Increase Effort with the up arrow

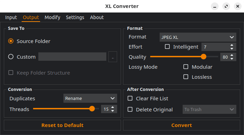pyautogui.click(x=232, y=45)
